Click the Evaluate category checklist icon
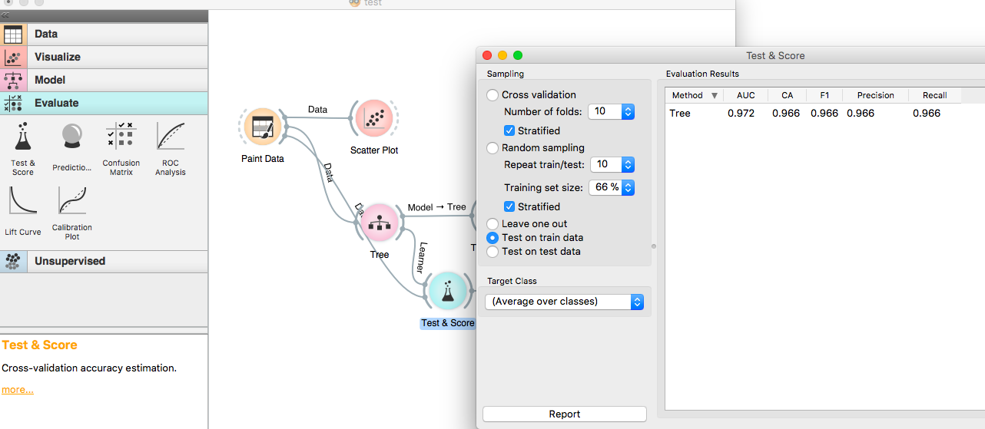Image resolution: width=985 pixels, height=429 pixels. 12,104
